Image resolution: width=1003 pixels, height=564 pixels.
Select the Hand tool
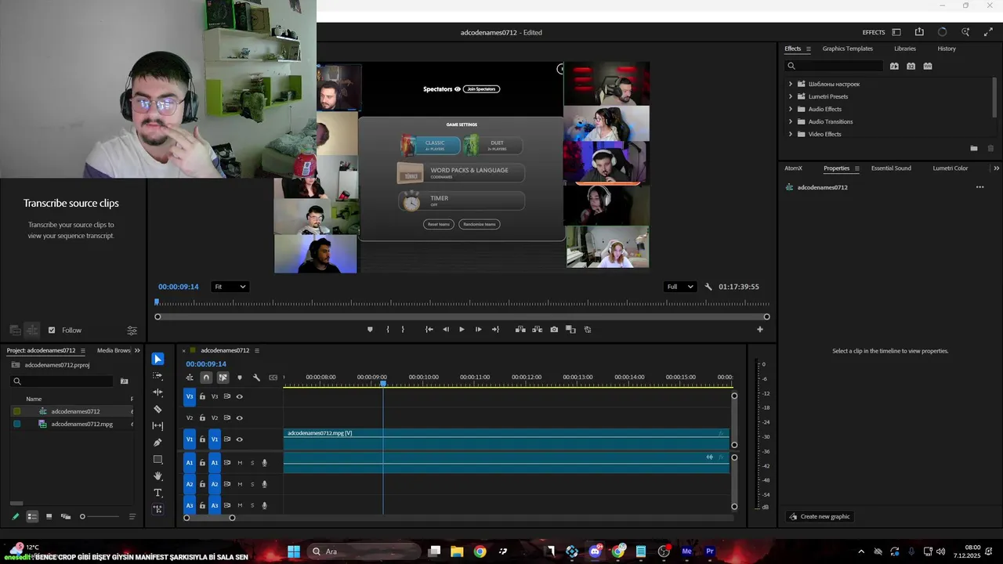click(158, 476)
